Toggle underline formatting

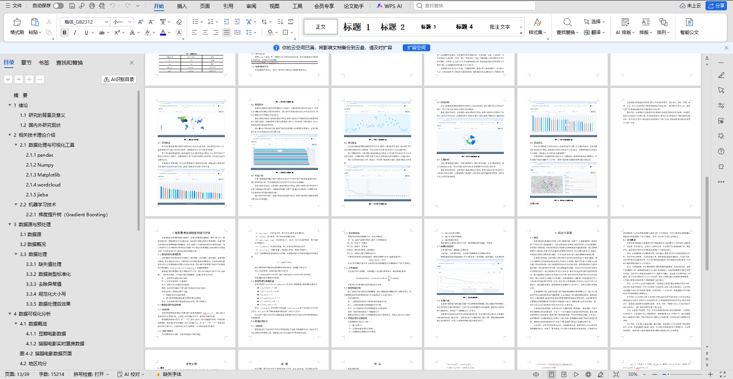86,32
